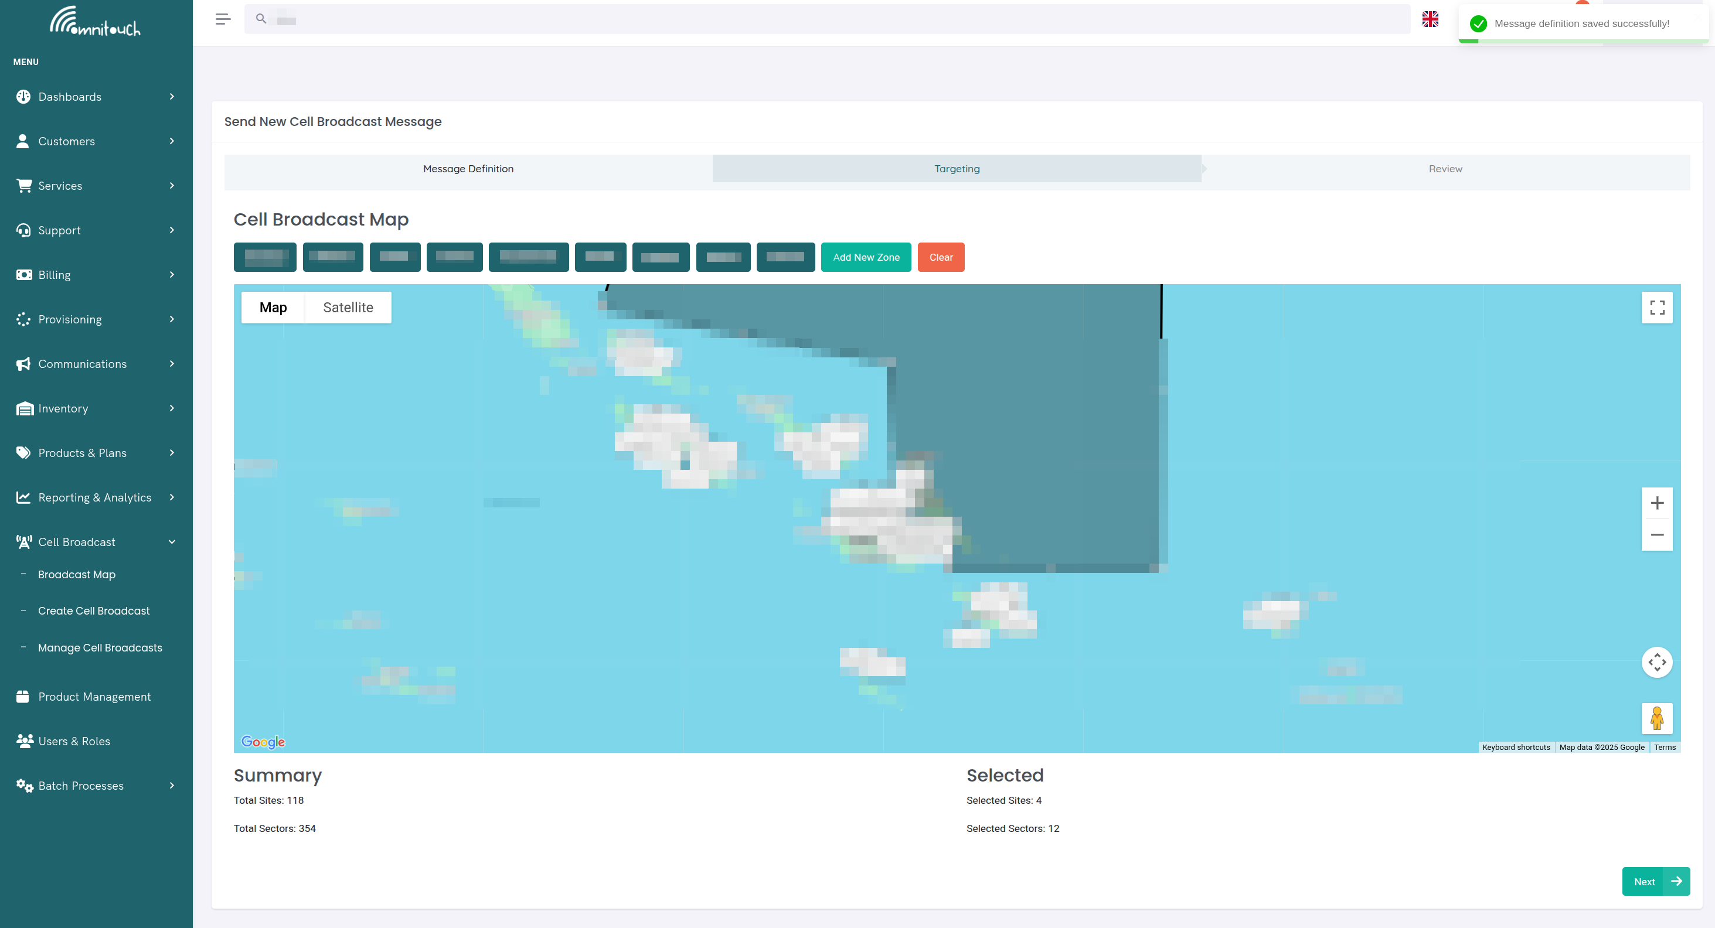This screenshot has width=1715, height=928.
Task: Collapse the Cell Broadcast submenu
Action: [x=172, y=541]
